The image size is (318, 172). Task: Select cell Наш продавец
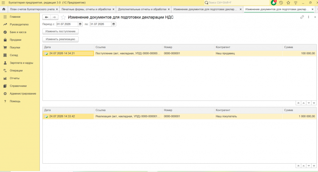click(x=248, y=53)
